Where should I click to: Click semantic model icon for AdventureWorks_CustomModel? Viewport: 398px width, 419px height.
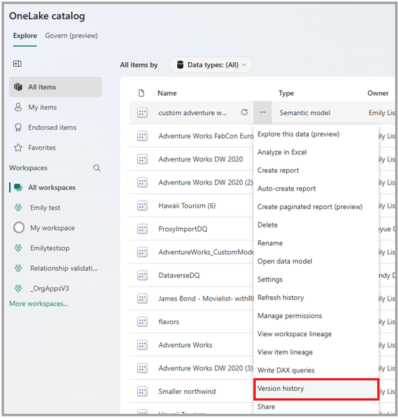[x=142, y=252]
